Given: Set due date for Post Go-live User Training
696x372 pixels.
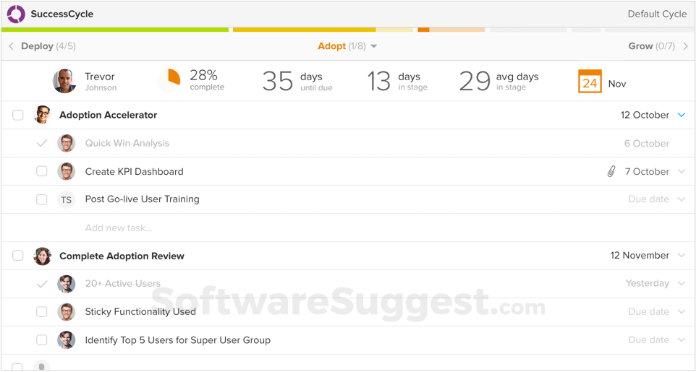Looking at the screenshot, I should (x=648, y=199).
